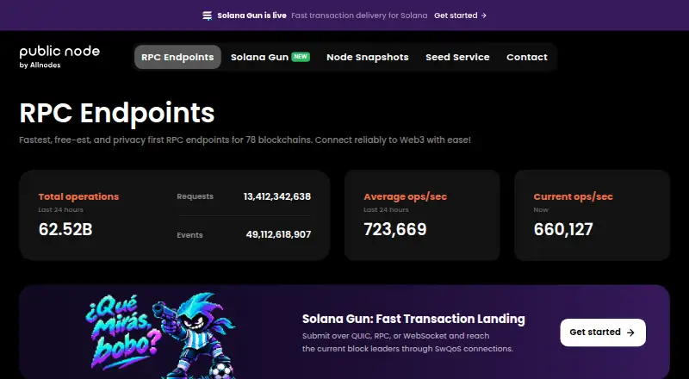Viewport: 689px width, 379px height.
Task: Click the 723,669 average value
Action: 395,229
